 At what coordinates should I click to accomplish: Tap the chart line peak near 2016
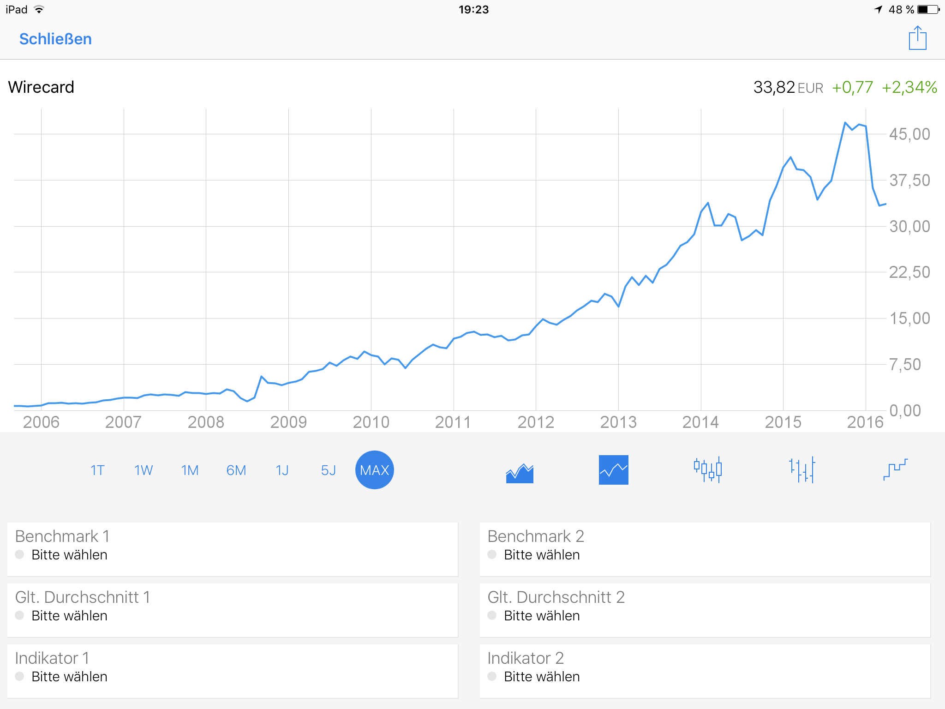(x=845, y=123)
